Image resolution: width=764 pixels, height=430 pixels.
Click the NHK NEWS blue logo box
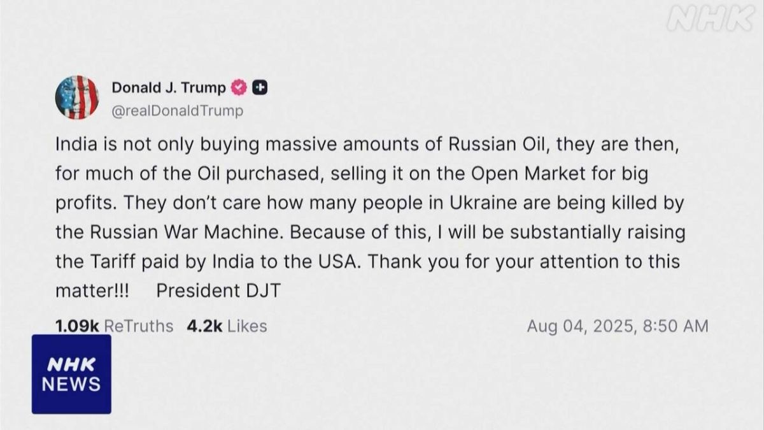[71, 375]
